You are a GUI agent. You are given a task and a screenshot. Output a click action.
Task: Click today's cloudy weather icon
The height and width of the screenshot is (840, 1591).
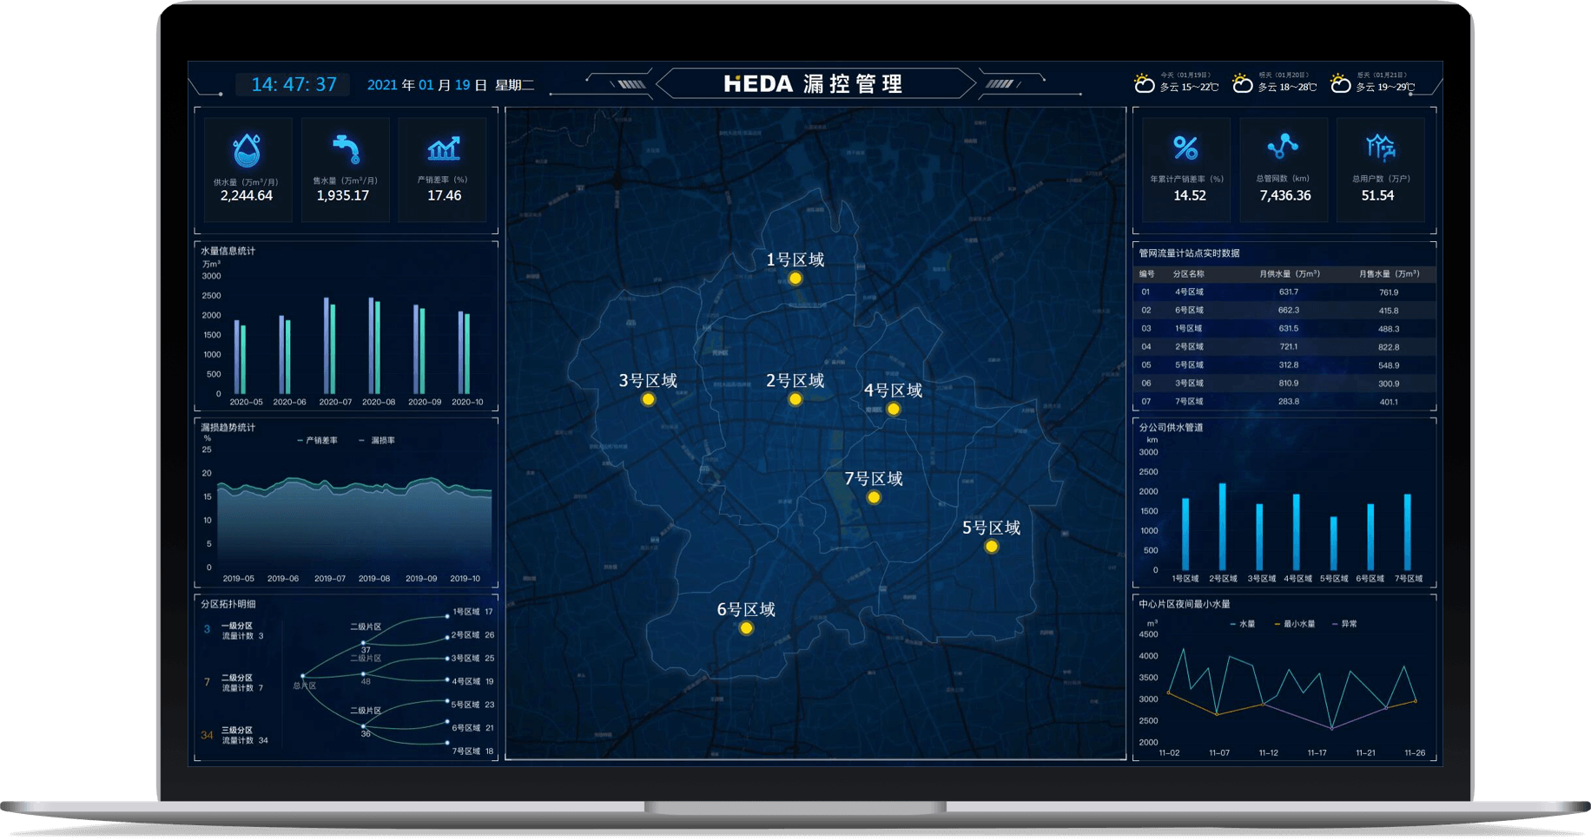[x=1144, y=84]
